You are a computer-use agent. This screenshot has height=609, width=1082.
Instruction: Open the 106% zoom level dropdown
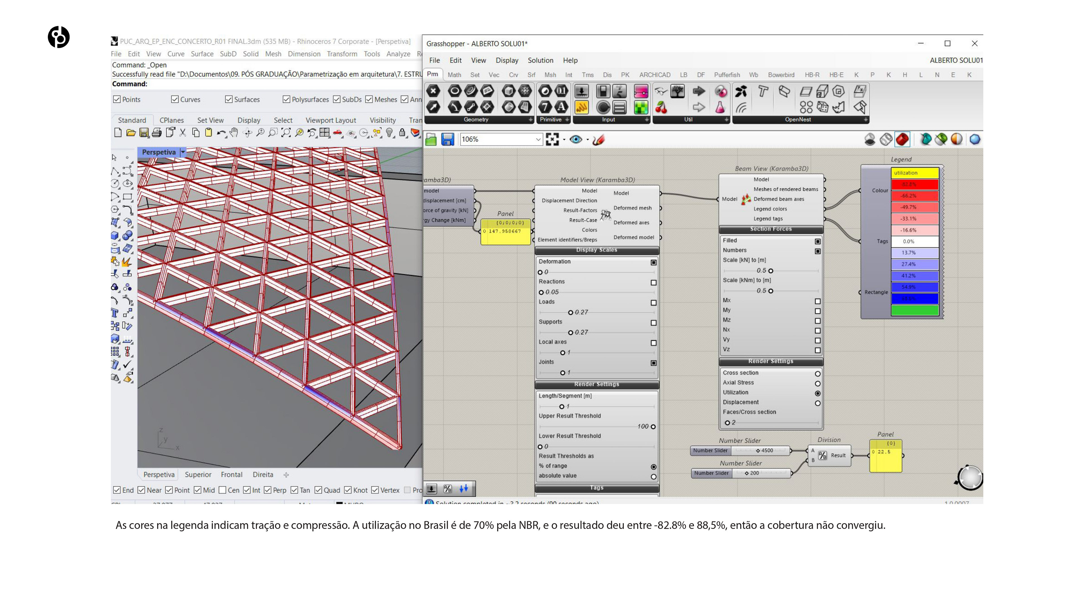coord(538,140)
